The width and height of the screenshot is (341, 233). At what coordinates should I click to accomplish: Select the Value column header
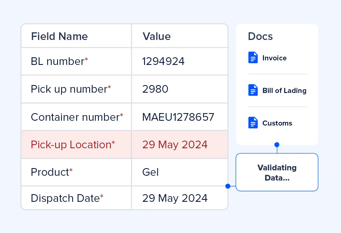click(156, 36)
